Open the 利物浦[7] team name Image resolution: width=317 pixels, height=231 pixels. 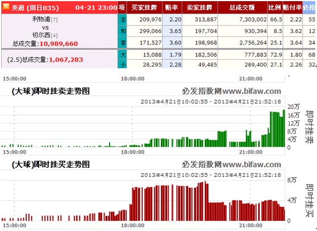point(45,19)
